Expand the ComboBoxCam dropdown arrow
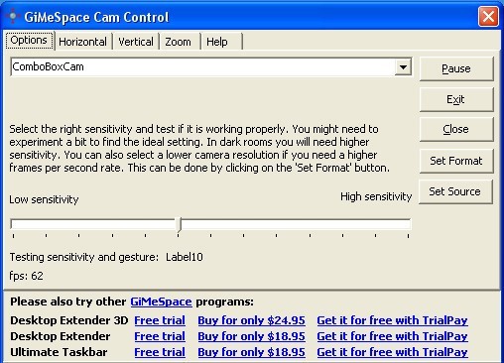This screenshot has width=504, height=363. coord(403,67)
